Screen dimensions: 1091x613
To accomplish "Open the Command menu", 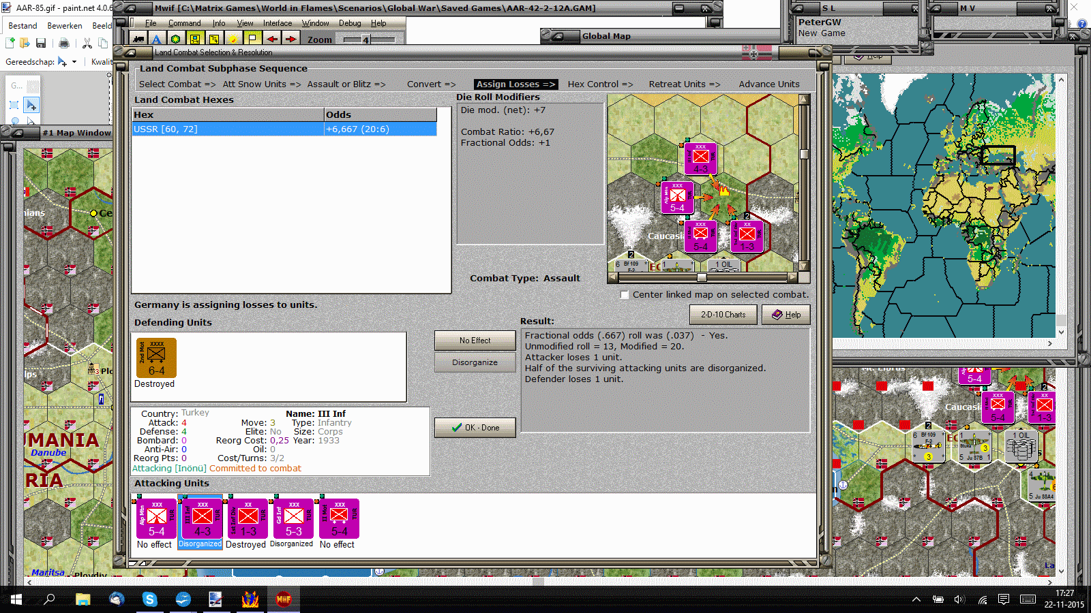I will 185,23.
